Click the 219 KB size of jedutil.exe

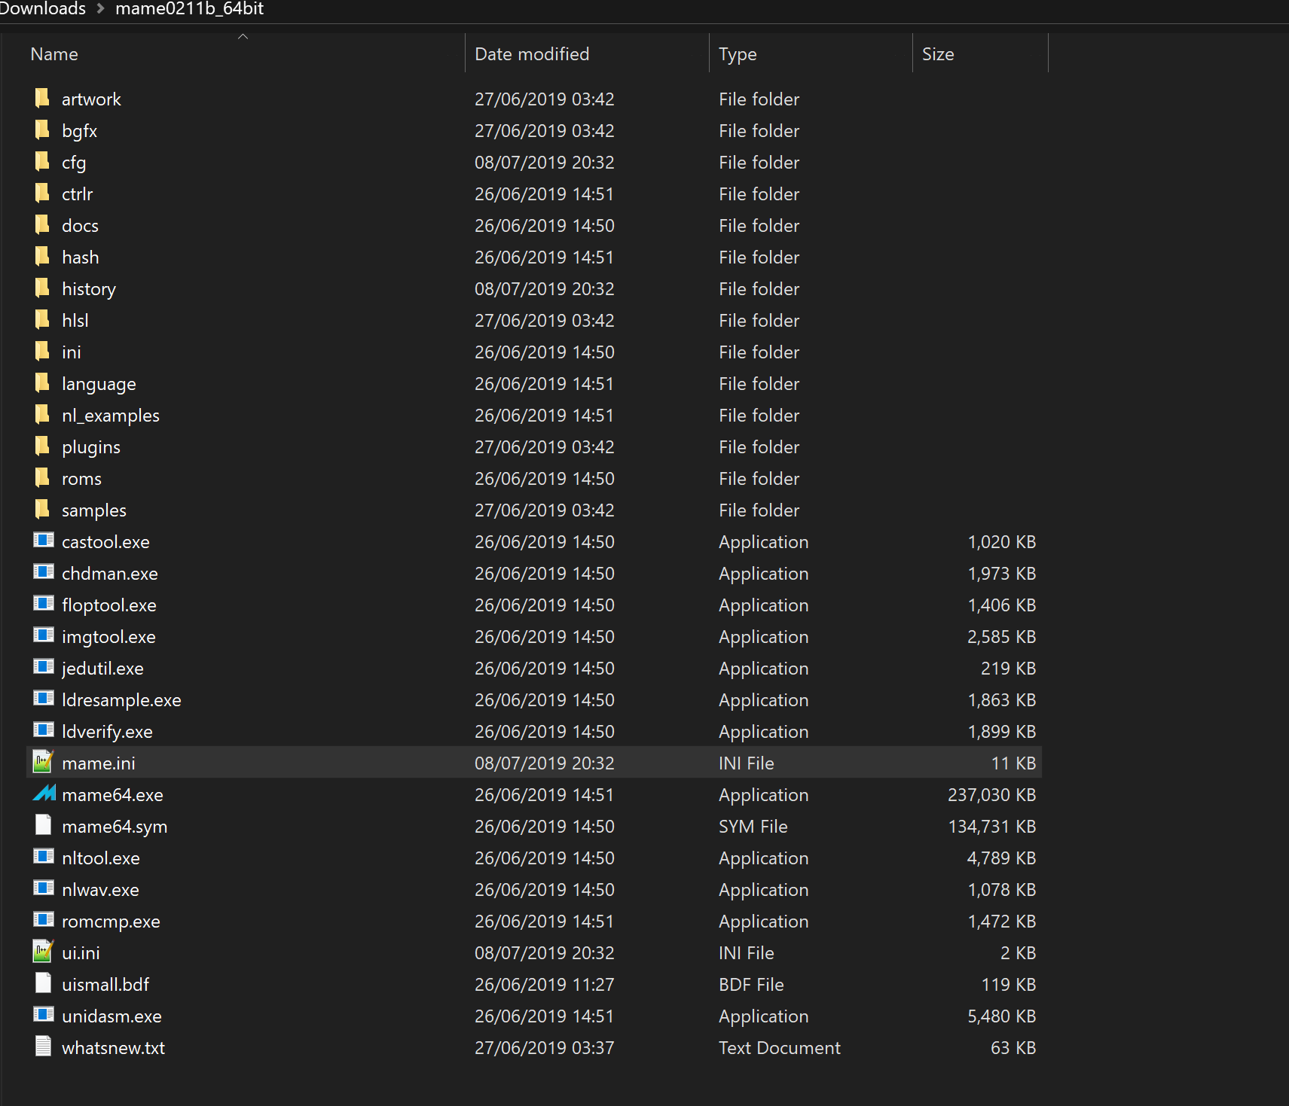click(1008, 669)
